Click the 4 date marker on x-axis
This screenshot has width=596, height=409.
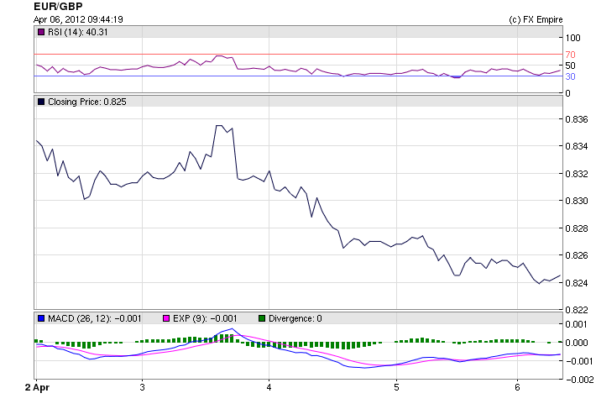pyautogui.click(x=269, y=387)
